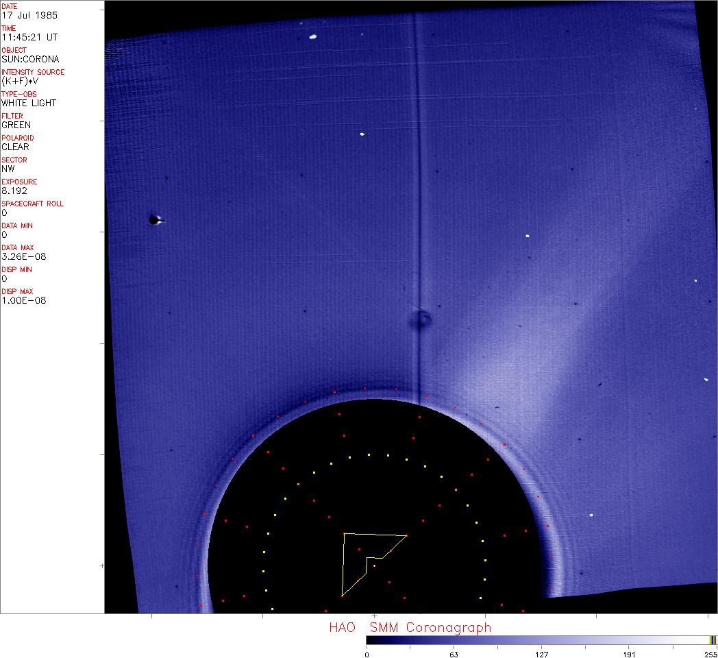Click the GREEN filter value

(x=16, y=125)
